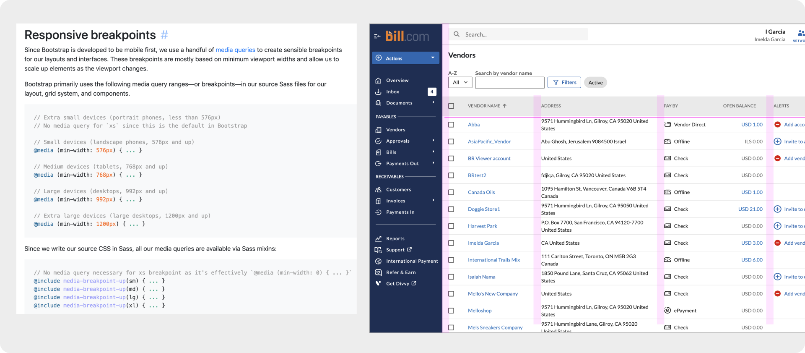Viewport: 805px width, 353px height.
Task: Open the media queries link in Bootstrap docs
Action: [x=235, y=50]
